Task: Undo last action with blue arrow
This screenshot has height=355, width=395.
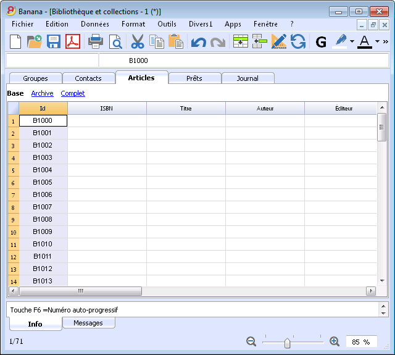Action: (199, 42)
